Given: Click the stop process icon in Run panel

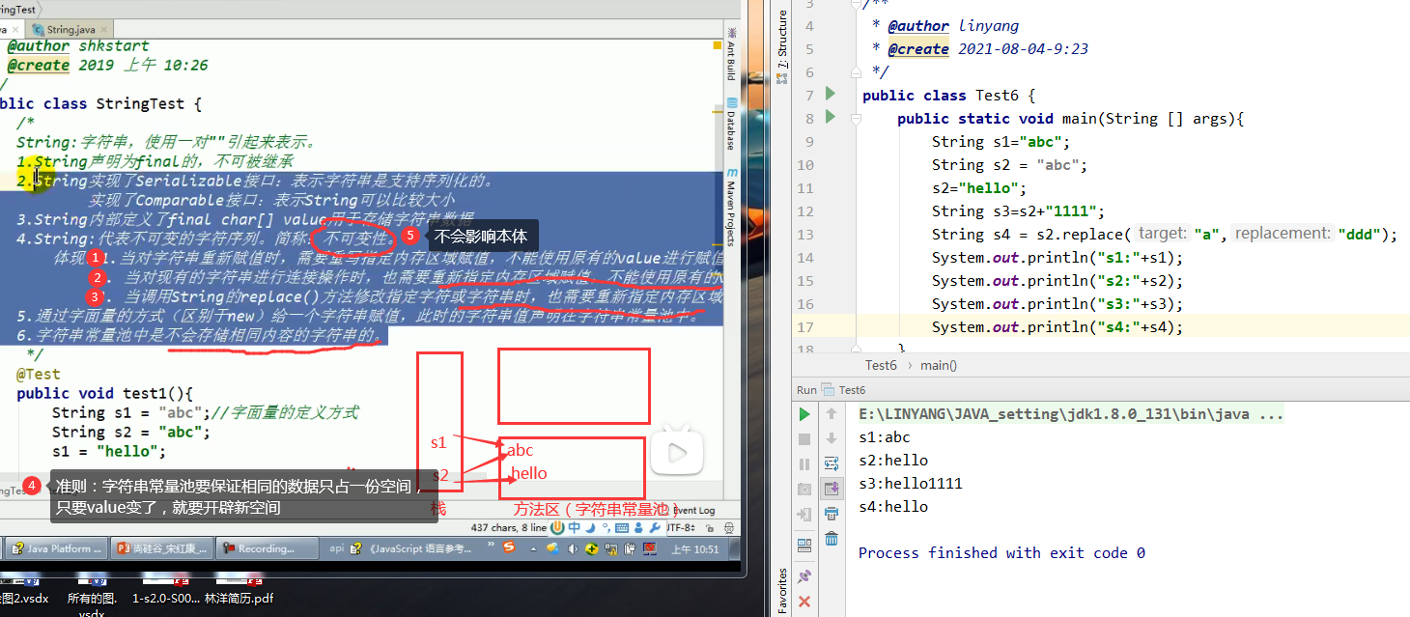Looking at the screenshot, I should [804, 439].
